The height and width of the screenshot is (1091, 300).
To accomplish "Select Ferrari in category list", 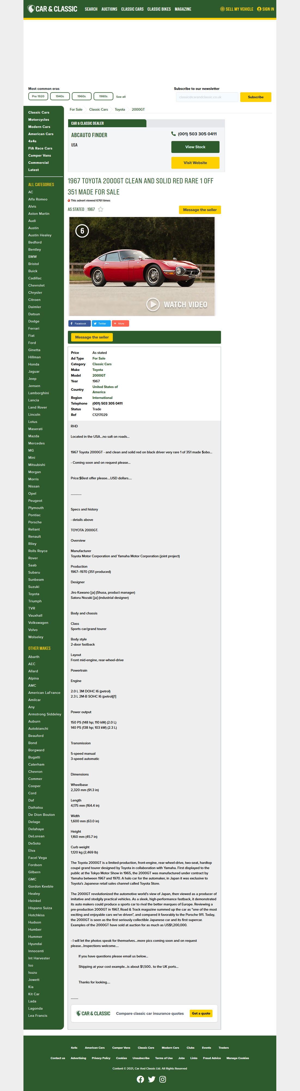I will tap(34, 328).
